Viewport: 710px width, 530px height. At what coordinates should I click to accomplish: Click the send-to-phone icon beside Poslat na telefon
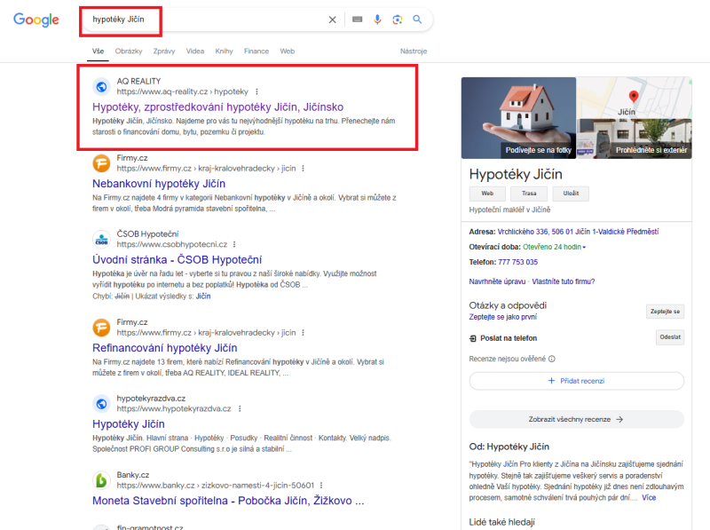tap(473, 338)
